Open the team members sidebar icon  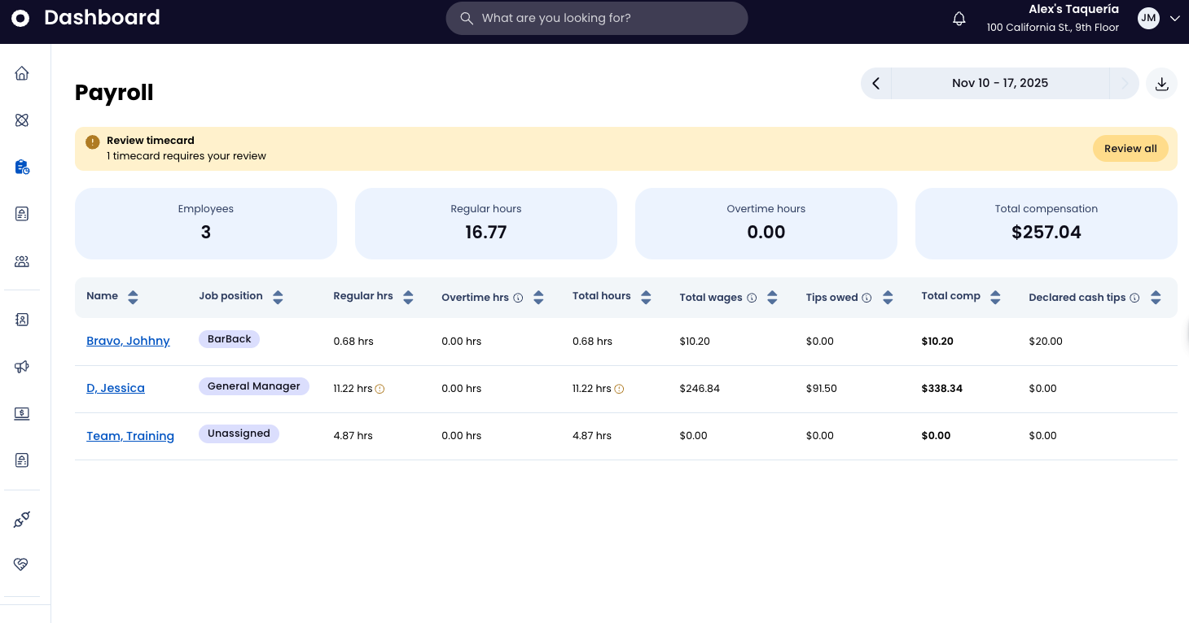pyautogui.click(x=22, y=262)
